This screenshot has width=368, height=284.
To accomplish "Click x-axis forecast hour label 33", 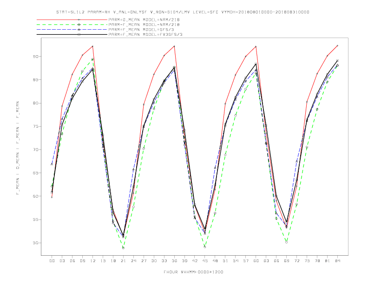I will (x=164, y=261).
